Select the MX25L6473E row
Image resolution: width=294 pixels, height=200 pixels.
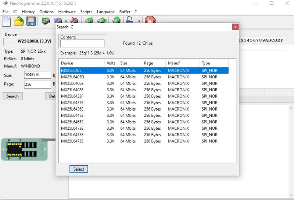(x=144, y=129)
